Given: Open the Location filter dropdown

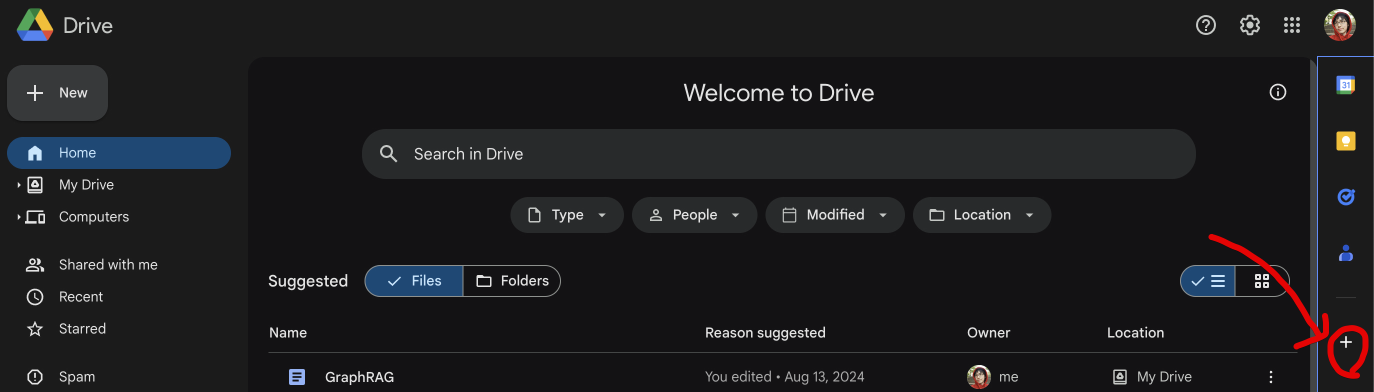Looking at the screenshot, I should [981, 215].
